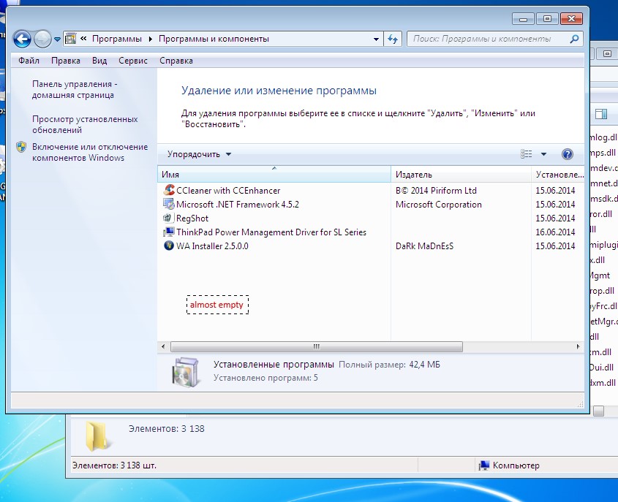
Task: Click publisher DaRk MaDnEsS
Action: click(424, 246)
